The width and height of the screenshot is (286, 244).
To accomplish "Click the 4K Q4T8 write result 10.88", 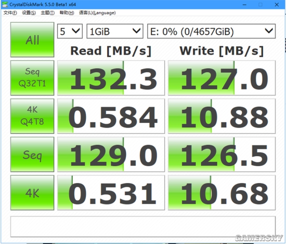I will pyautogui.click(x=222, y=116).
